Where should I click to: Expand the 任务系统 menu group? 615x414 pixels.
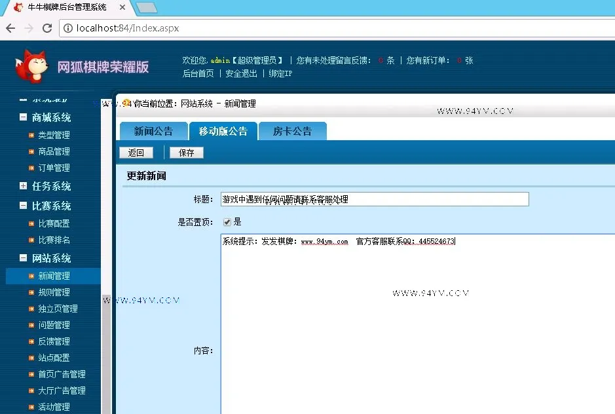point(23,185)
